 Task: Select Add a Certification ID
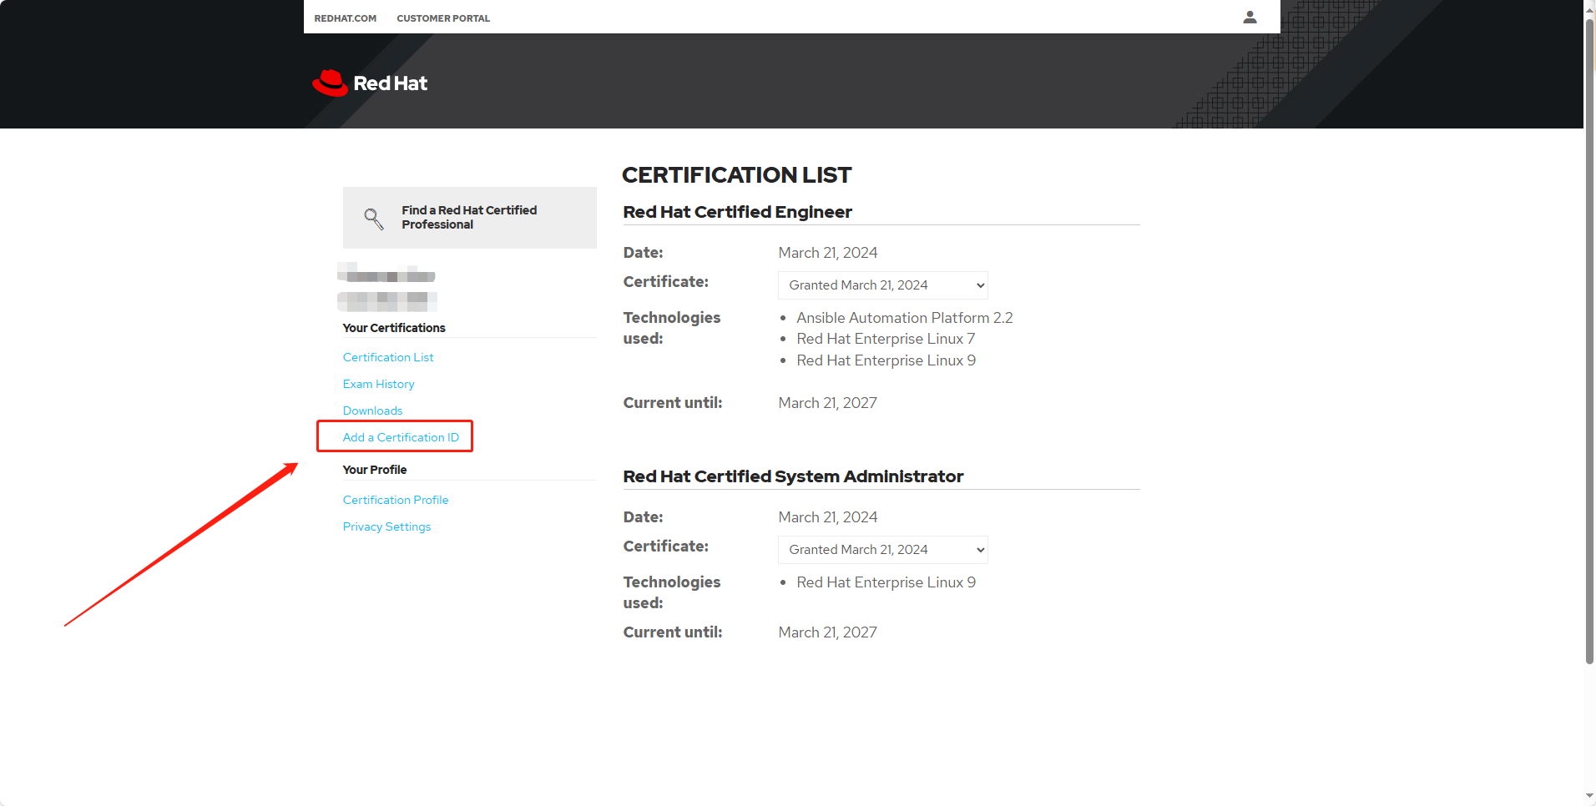401,437
